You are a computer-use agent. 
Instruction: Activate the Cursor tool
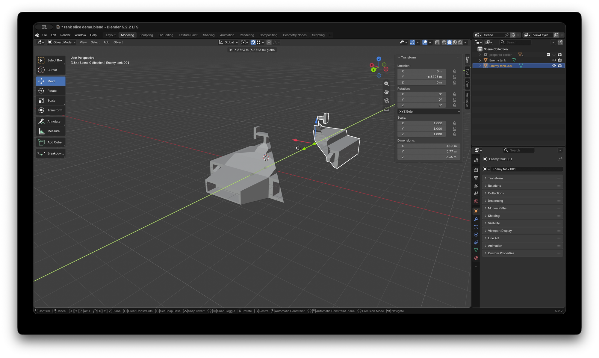[51, 70]
